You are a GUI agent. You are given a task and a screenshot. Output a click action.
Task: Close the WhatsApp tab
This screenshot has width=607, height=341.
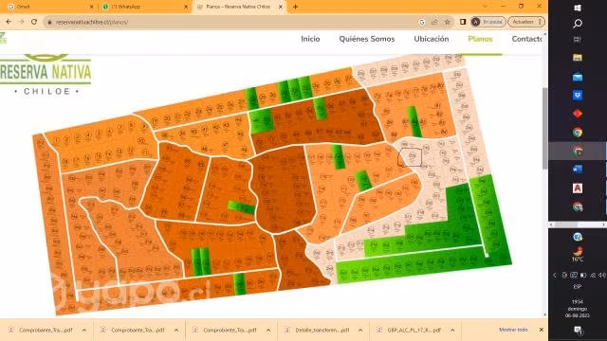coord(186,7)
